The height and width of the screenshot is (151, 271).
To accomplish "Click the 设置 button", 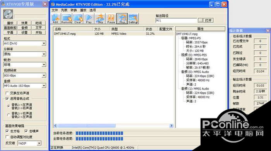I will click(24, 32).
